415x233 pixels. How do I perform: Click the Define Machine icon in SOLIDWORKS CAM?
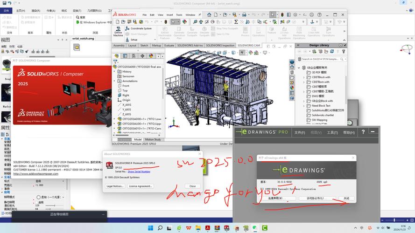tap(118, 31)
